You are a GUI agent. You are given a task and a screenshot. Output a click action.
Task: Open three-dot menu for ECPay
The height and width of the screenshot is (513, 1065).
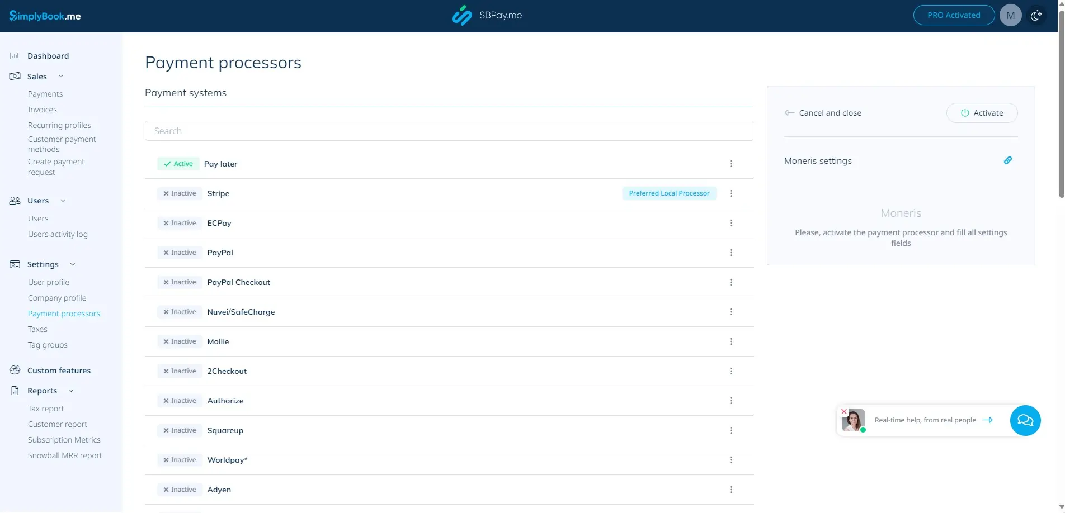(731, 223)
